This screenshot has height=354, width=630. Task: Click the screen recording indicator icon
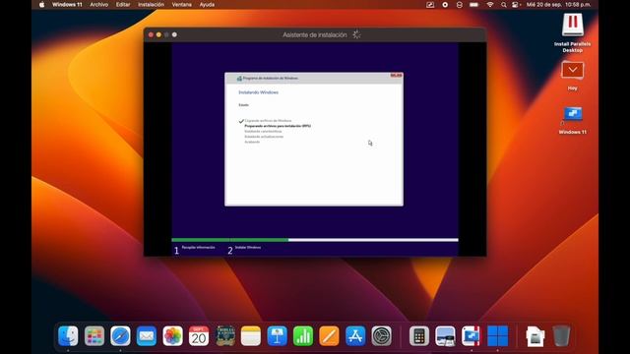(x=445, y=5)
